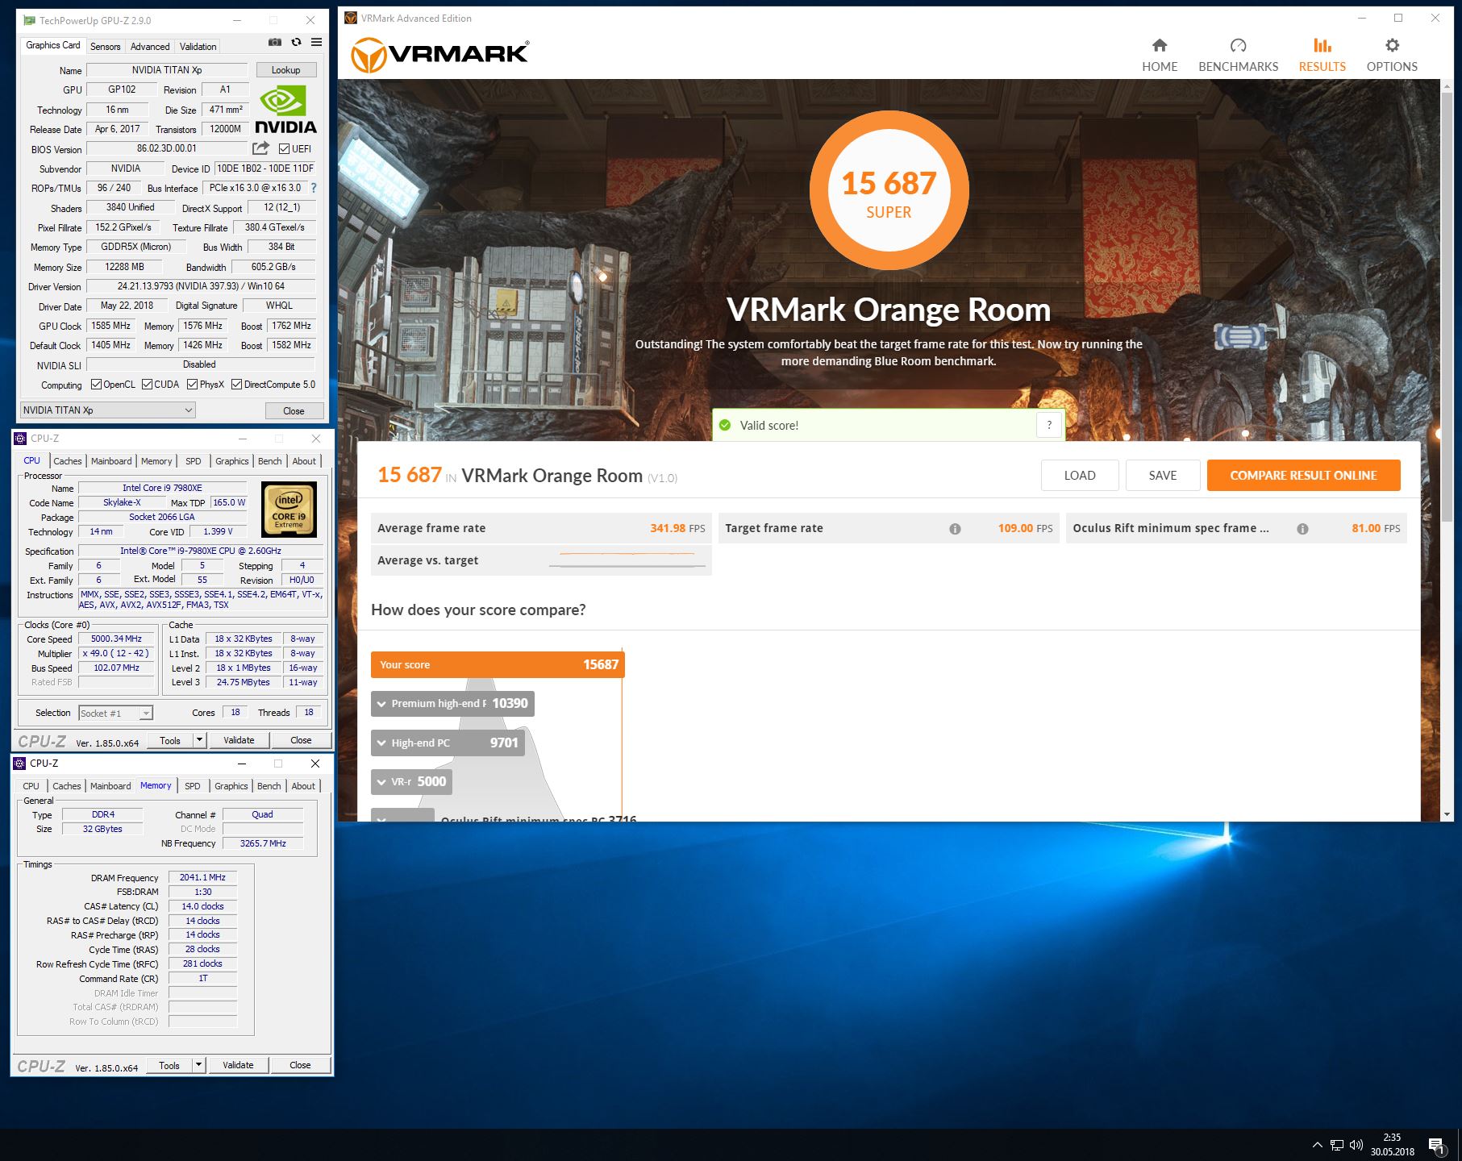Click the GPU Name field NVIDIA TITAN Xp
The width and height of the screenshot is (1462, 1161).
[167, 70]
